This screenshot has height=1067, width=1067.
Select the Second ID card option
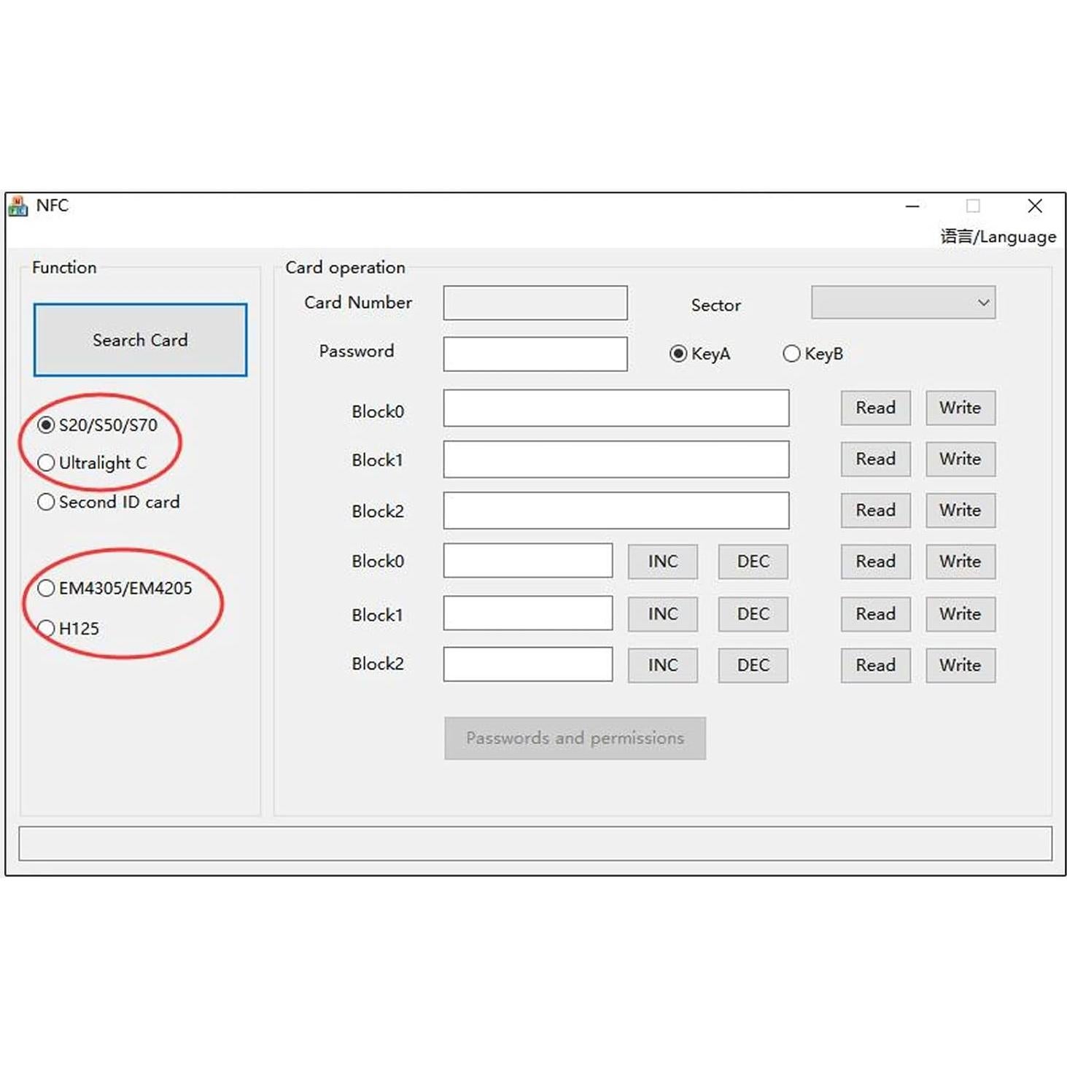coord(47,502)
